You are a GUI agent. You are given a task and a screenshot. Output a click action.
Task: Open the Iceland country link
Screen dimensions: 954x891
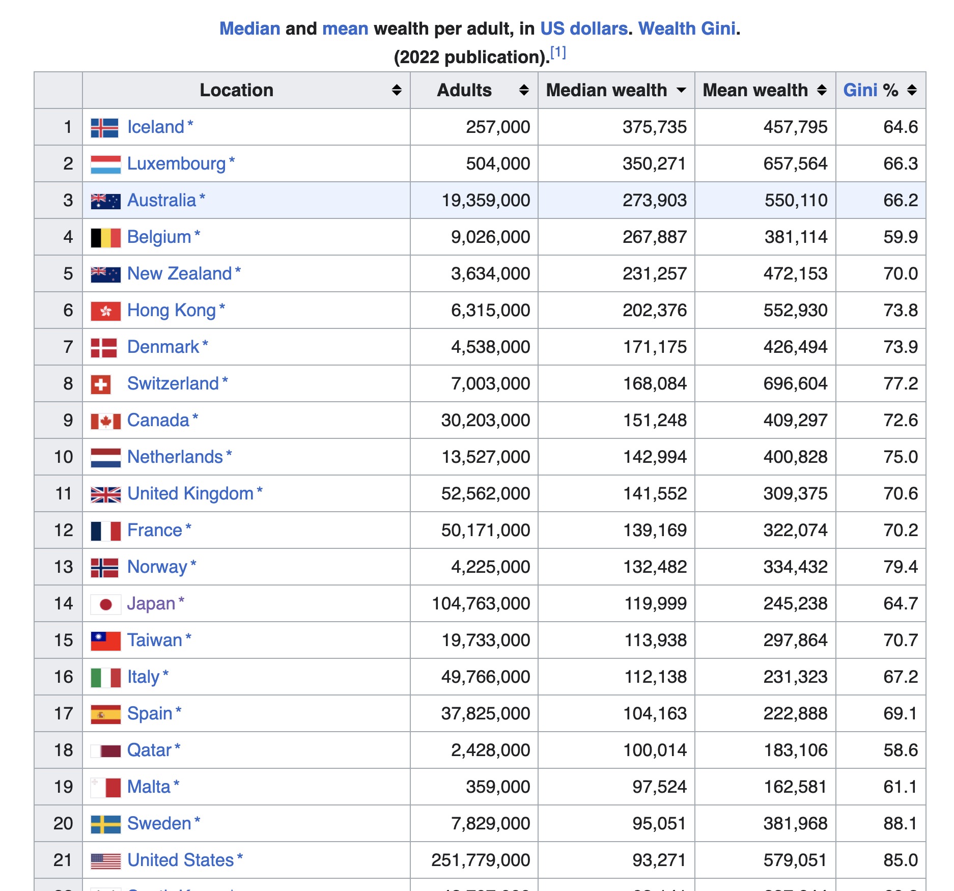coord(155,127)
